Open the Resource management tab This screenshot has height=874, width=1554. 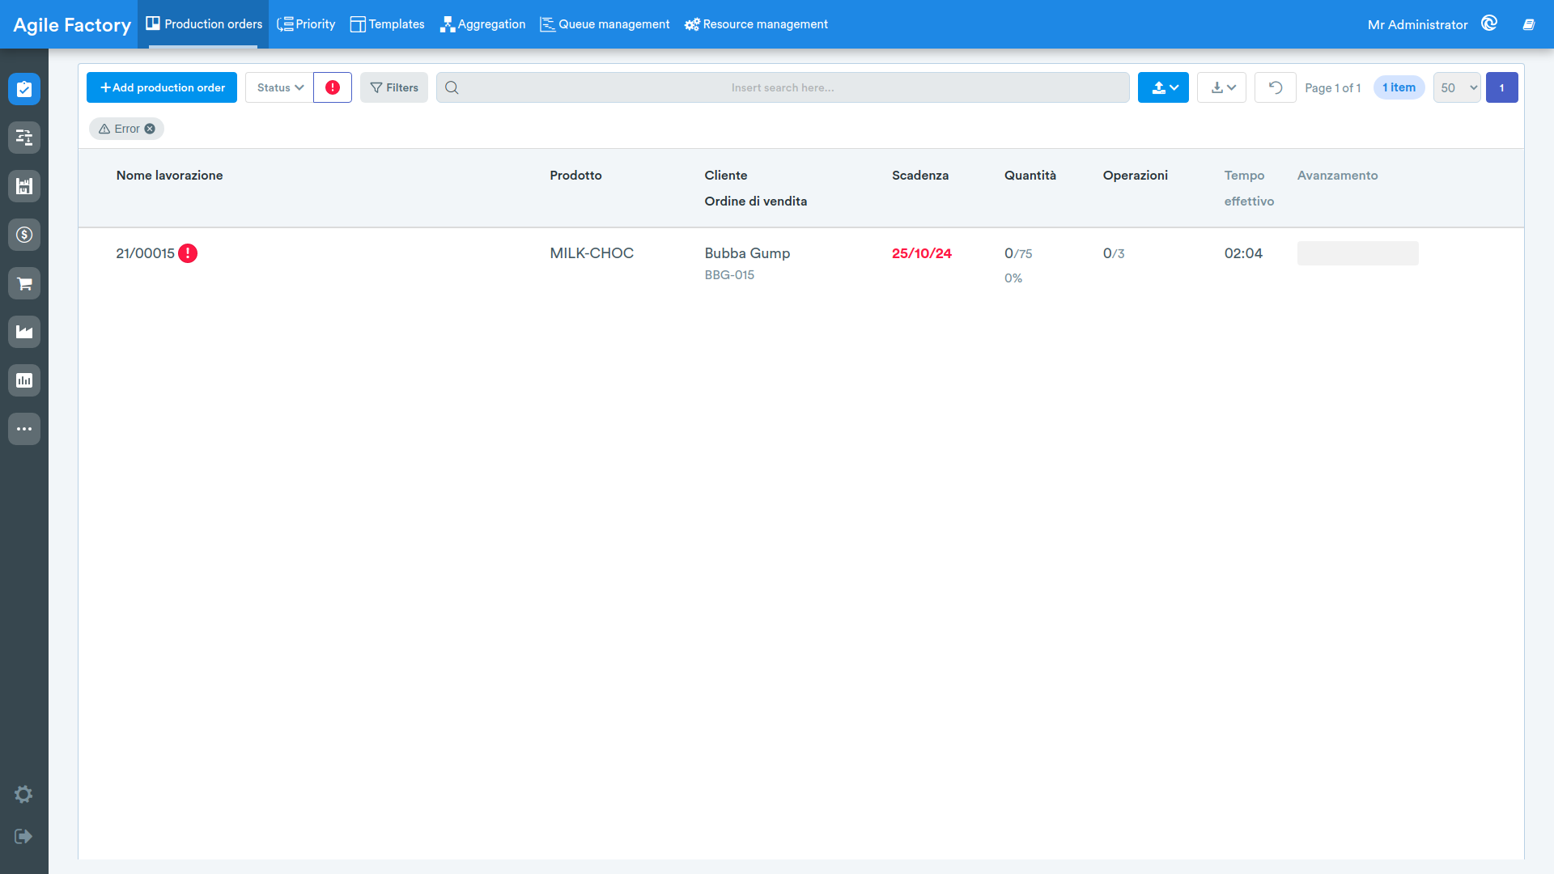[x=756, y=24]
